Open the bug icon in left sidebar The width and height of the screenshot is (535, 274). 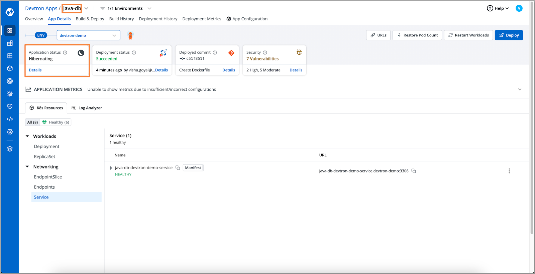(x=10, y=94)
